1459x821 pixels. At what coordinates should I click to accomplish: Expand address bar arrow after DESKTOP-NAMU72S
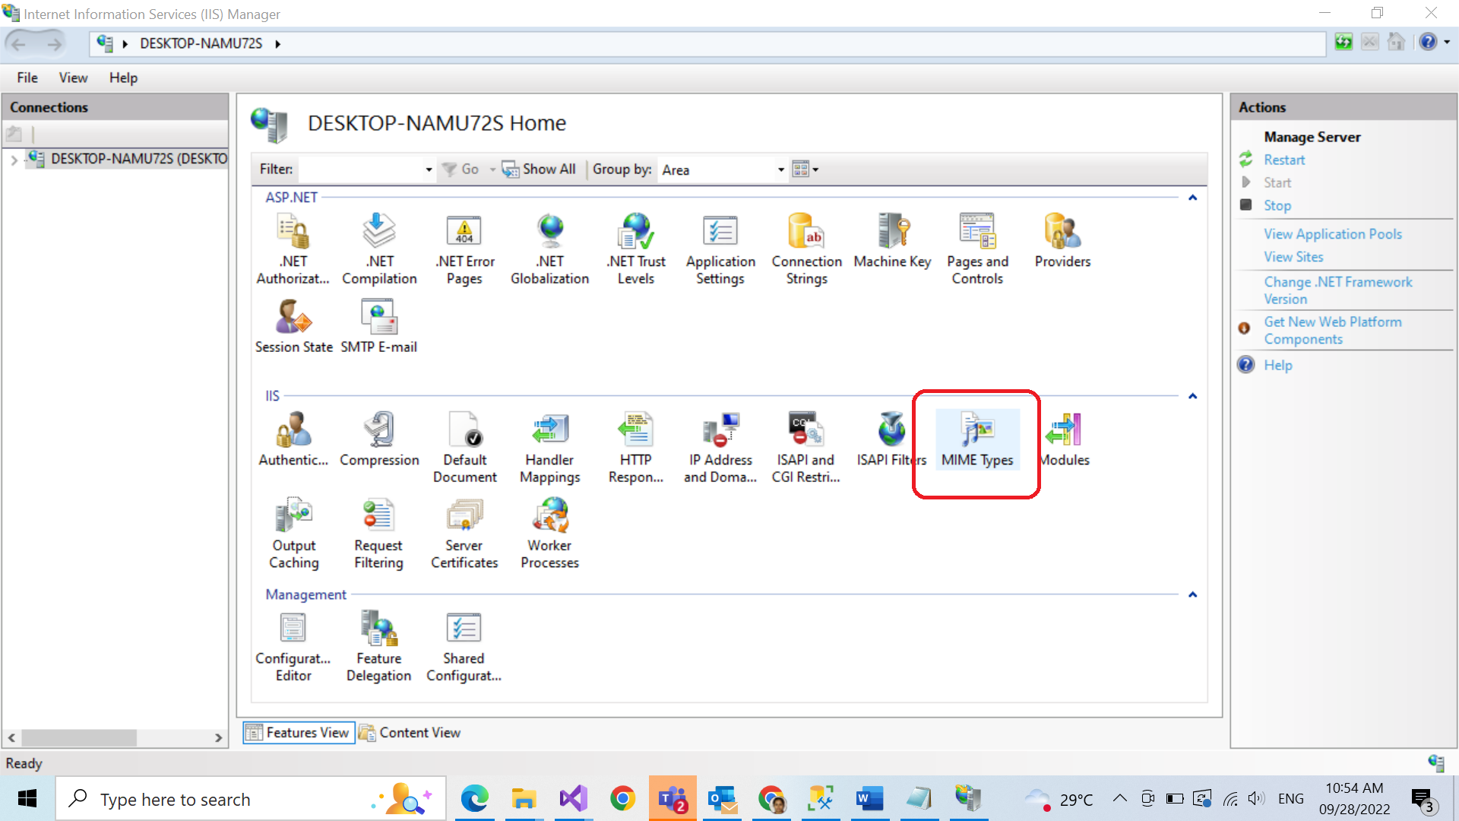pos(278,44)
